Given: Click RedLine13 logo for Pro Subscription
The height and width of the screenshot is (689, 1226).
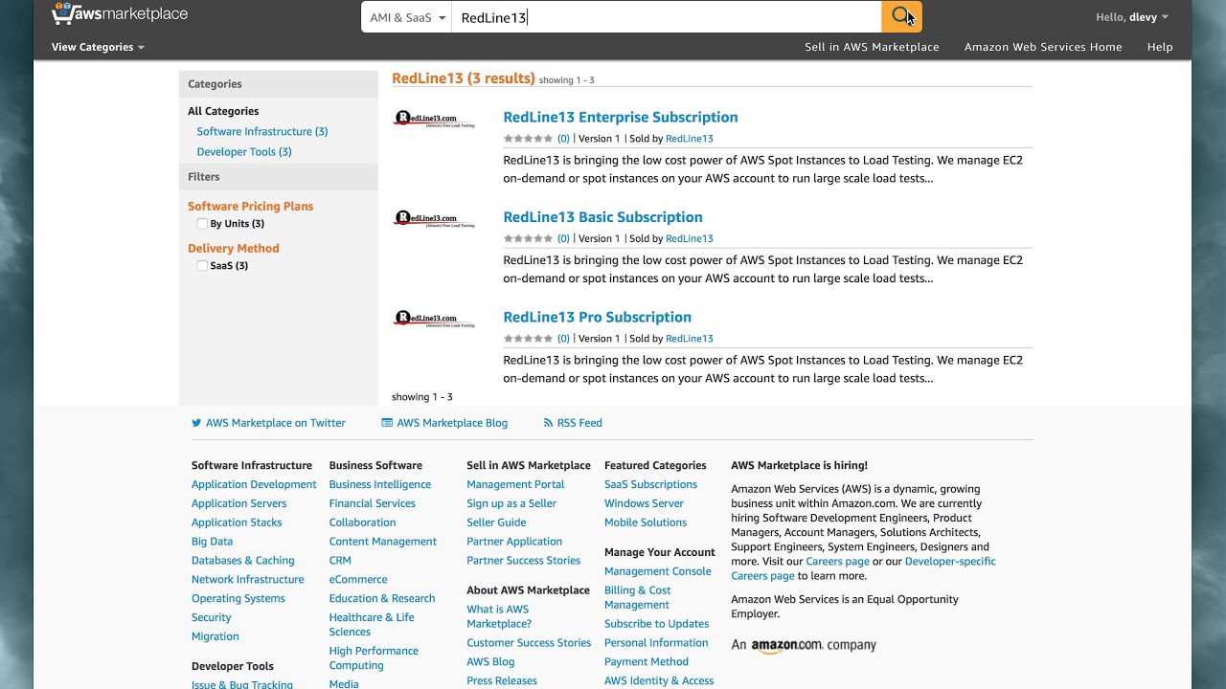Looking at the screenshot, I should click(x=434, y=319).
